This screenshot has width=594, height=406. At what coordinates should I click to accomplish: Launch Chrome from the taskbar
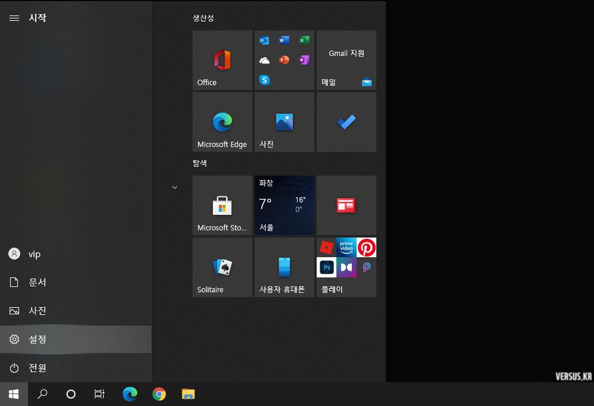point(159,394)
